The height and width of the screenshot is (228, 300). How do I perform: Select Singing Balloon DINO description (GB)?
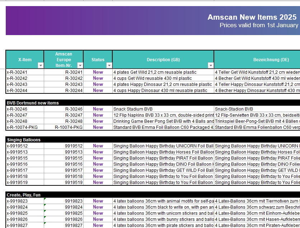[163, 164]
